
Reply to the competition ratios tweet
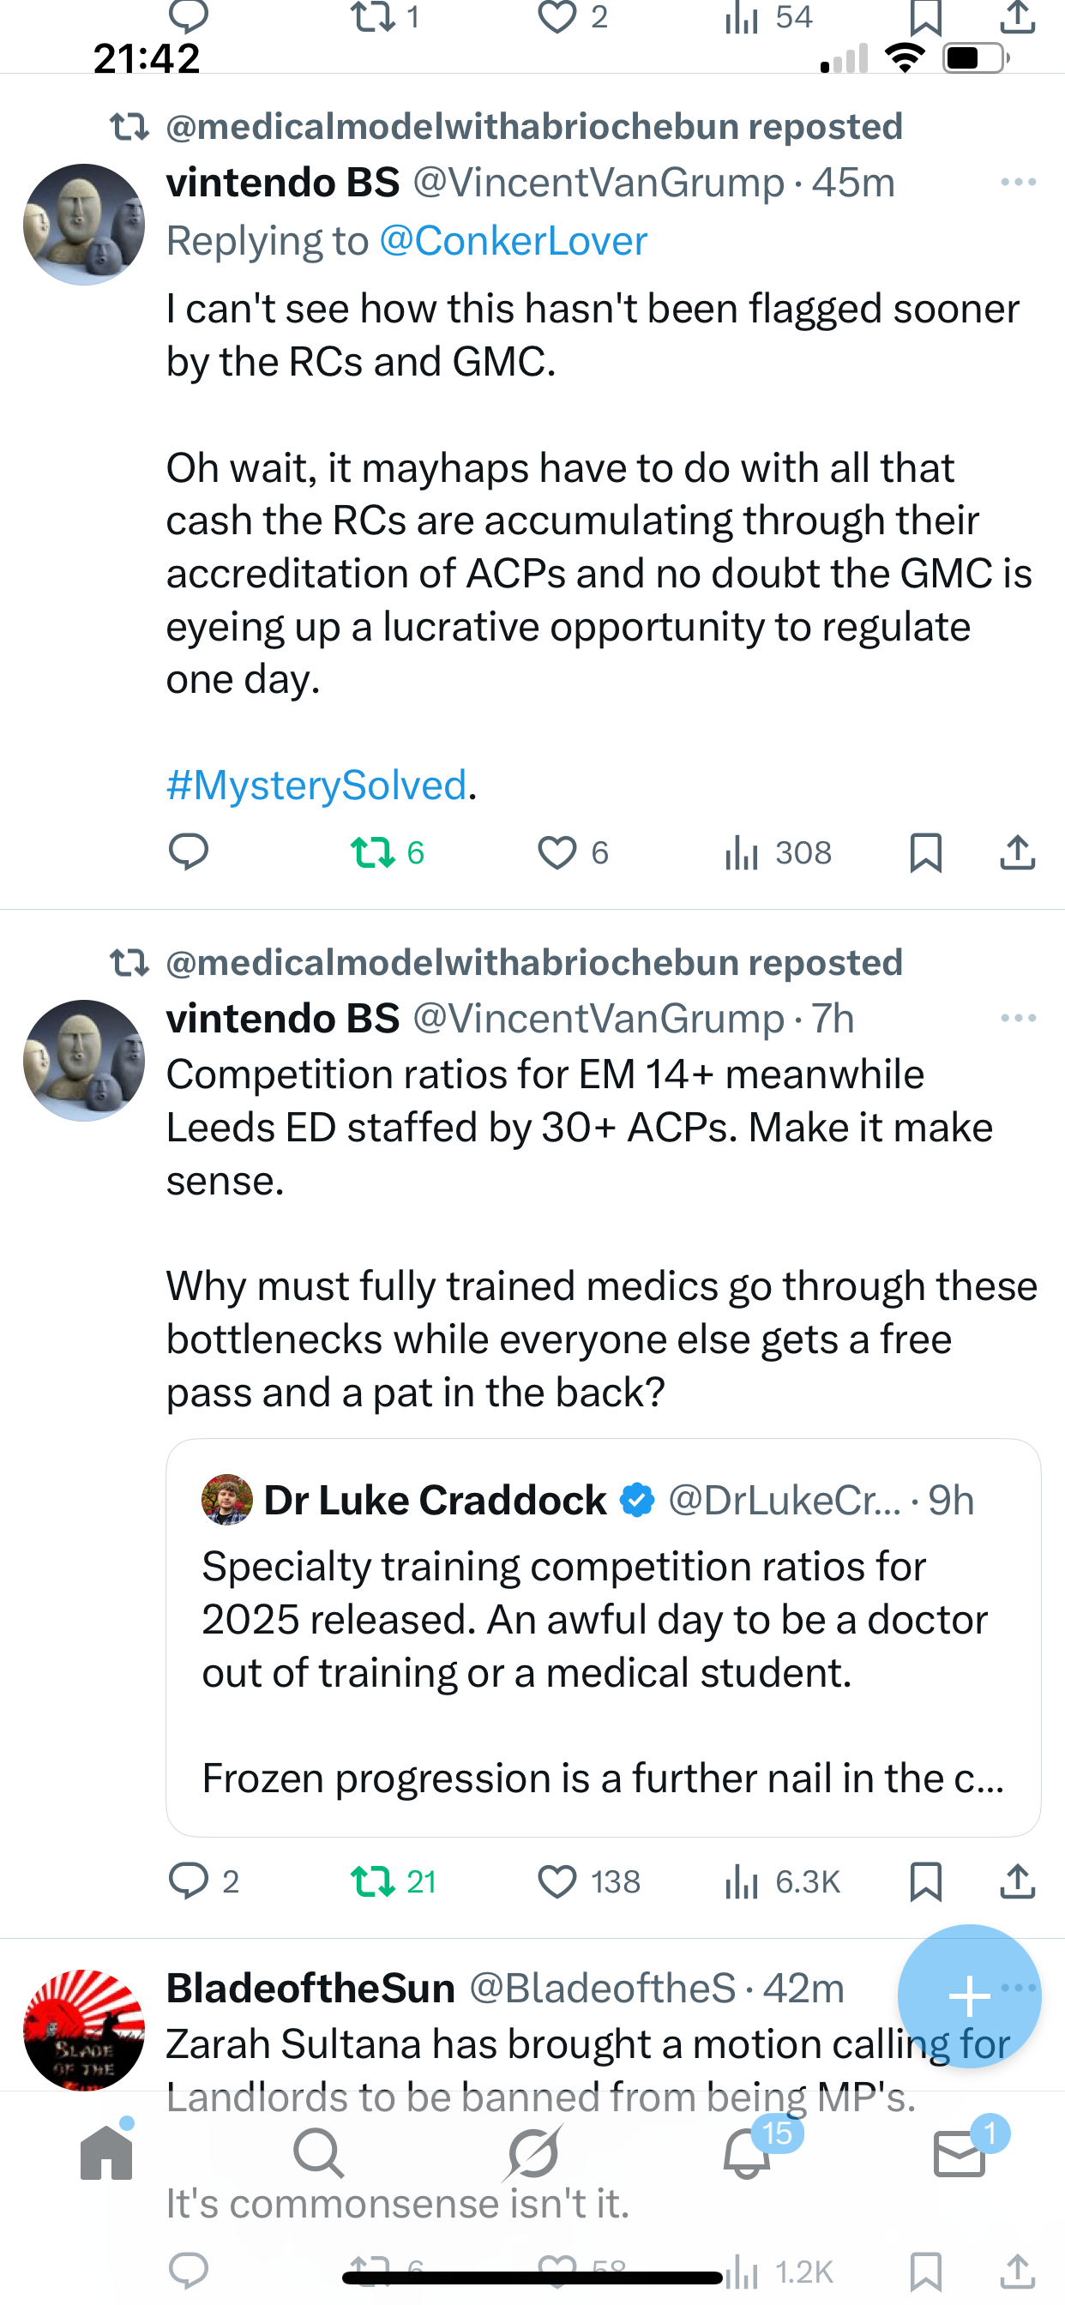(188, 1881)
